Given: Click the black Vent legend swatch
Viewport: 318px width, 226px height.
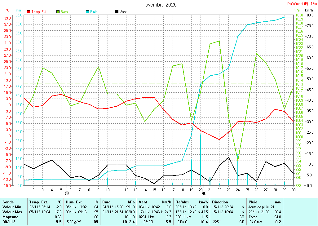Looking at the screenshot, I should click(117, 12).
